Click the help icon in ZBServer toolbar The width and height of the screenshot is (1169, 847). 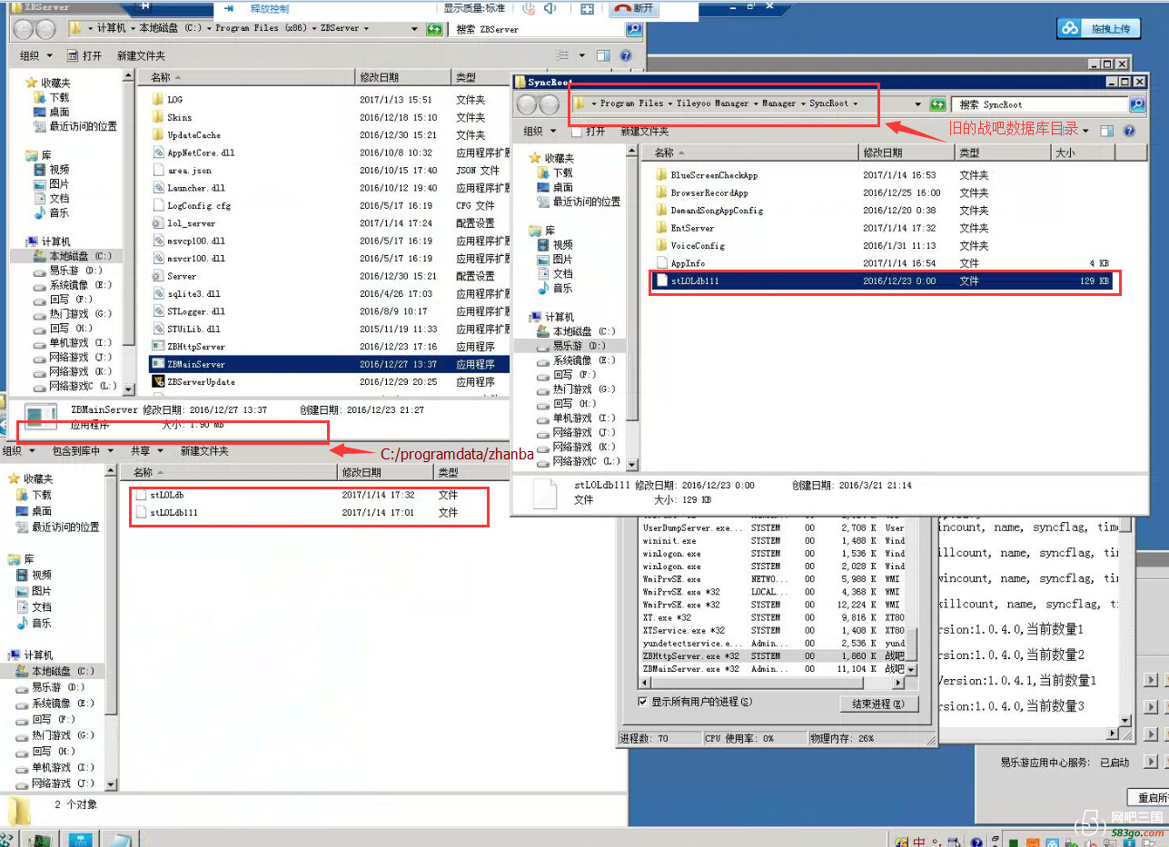coord(626,55)
